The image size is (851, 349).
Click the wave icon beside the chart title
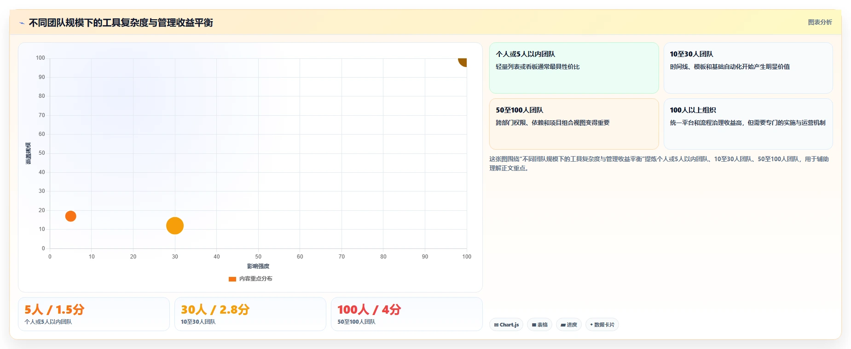[22, 23]
